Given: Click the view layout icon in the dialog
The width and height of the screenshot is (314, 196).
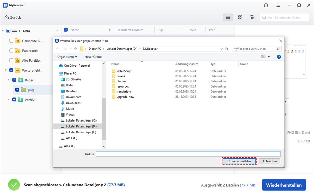Looking at the screenshot, I should point(263,57).
